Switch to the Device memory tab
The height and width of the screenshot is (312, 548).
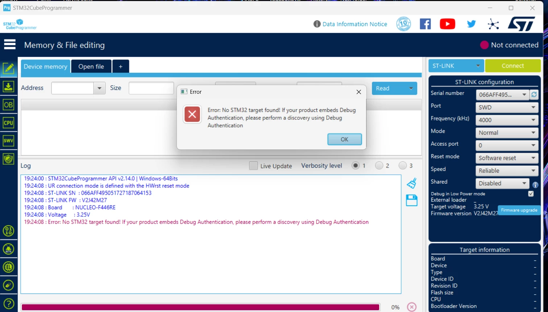45,67
